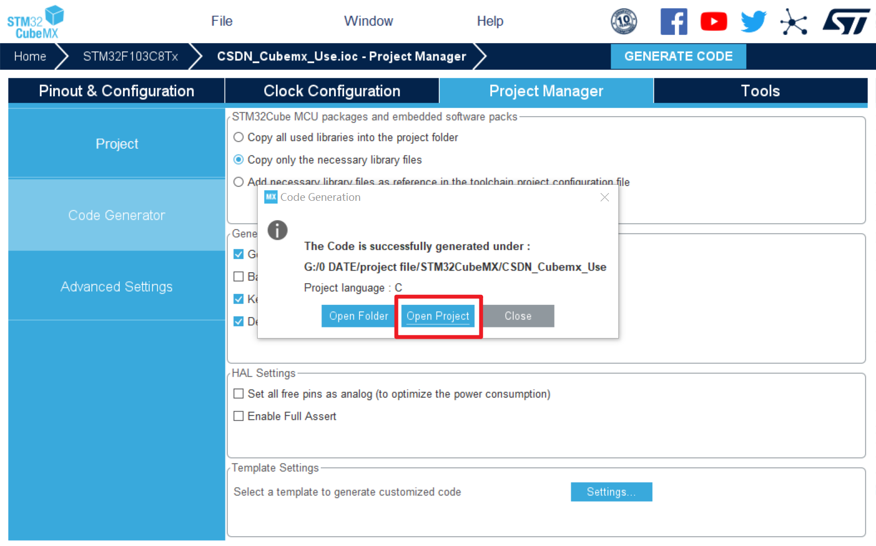Click STM32Cube MCU packages group label
The width and height of the screenshot is (876, 546).
tap(375, 117)
